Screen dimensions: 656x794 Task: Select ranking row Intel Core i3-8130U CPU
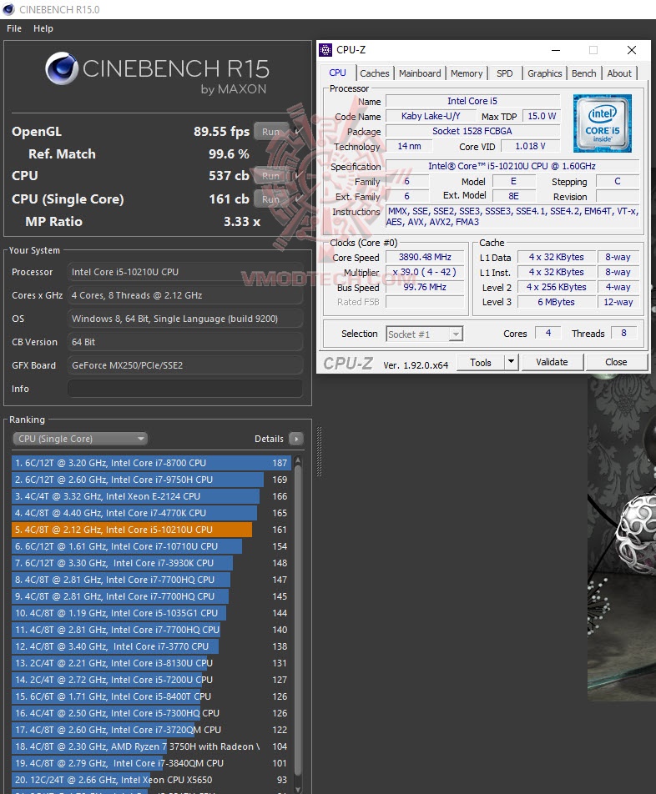[151, 663]
